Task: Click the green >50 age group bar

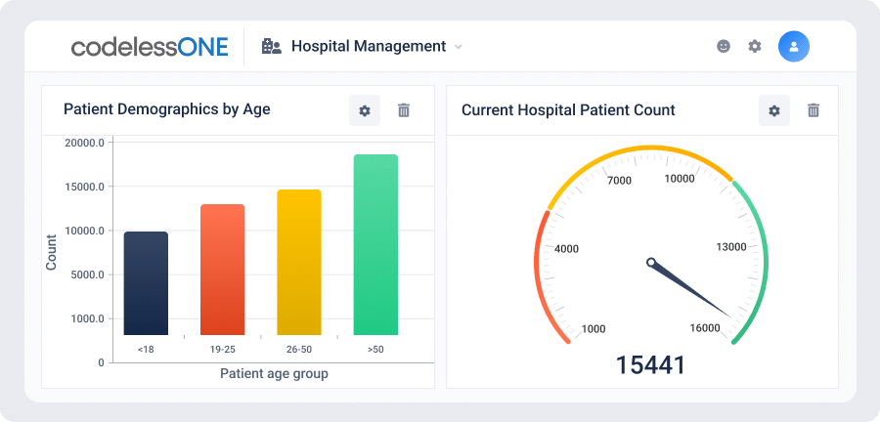Action: click(x=375, y=245)
